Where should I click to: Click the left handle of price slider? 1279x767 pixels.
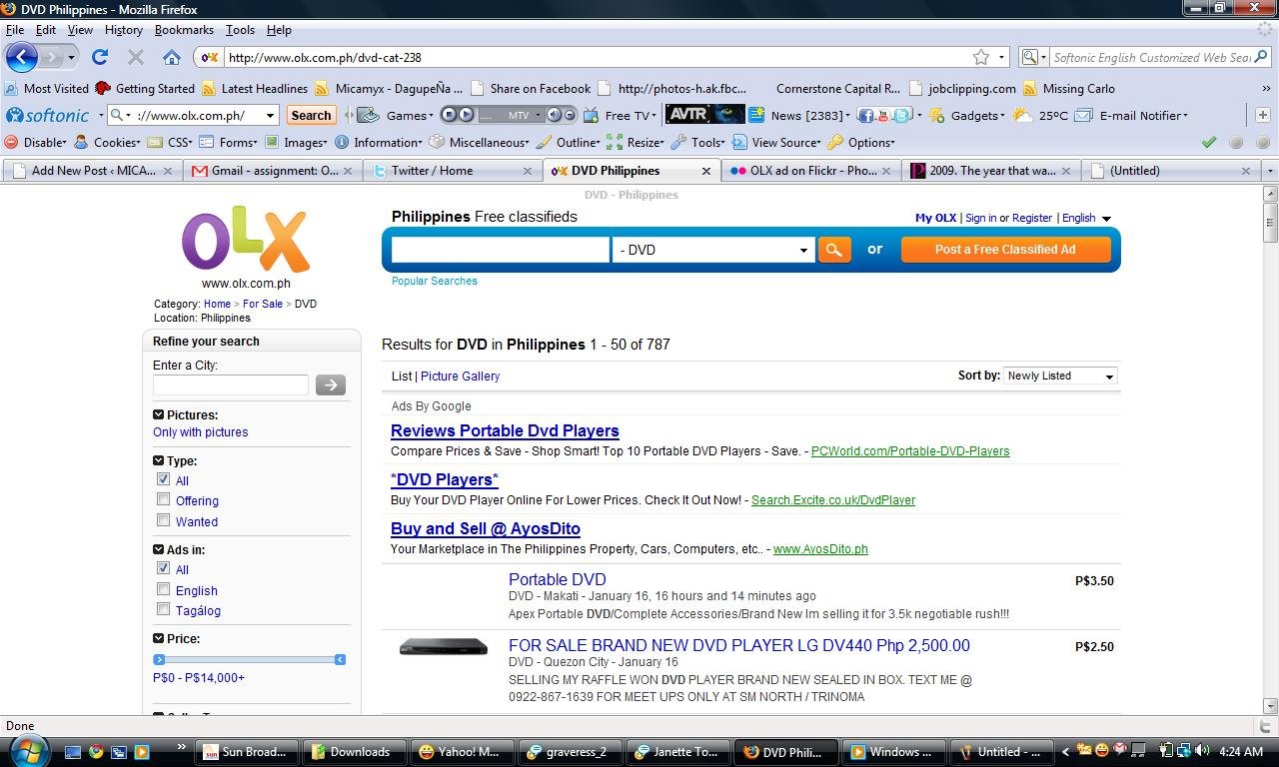tap(159, 659)
